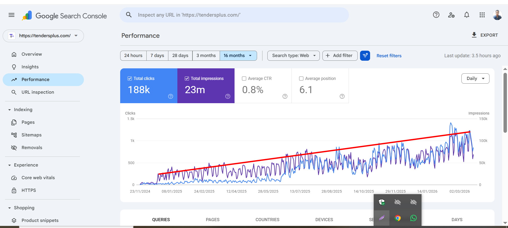Click the Google Search Console logo
This screenshot has height=228, width=508.
click(x=65, y=16)
